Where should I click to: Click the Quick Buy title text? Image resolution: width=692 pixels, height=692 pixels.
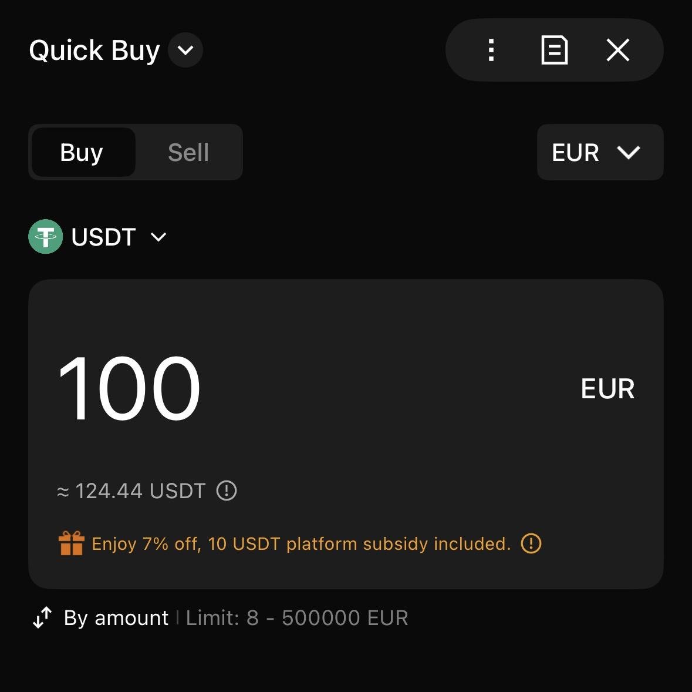pyautogui.click(x=94, y=51)
